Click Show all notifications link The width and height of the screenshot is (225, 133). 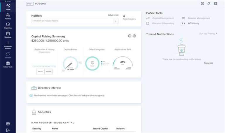click(208, 63)
